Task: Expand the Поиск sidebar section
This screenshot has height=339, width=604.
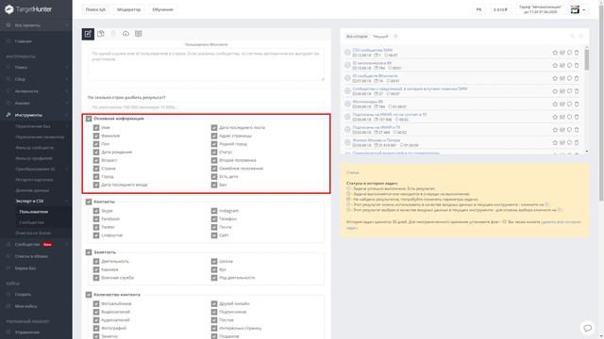Action: pos(36,67)
